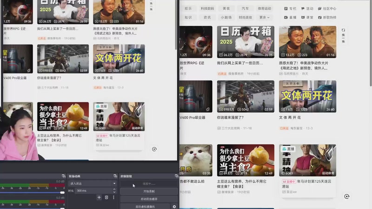372x209 pixels.
Task: Open transition properties via three-dot icon
Action: click(113, 197)
